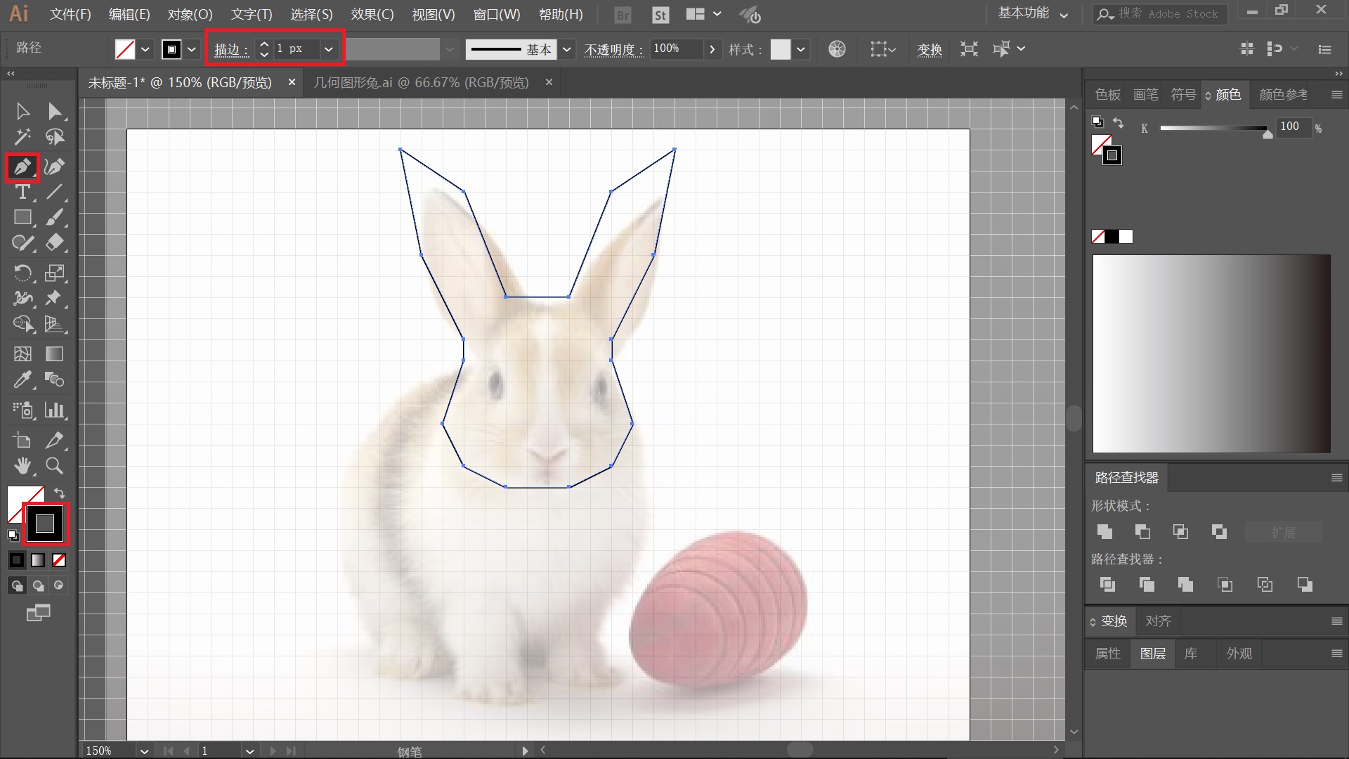Click the Adobe Stock search field

pyautogui.click(x=1168, y=14)
